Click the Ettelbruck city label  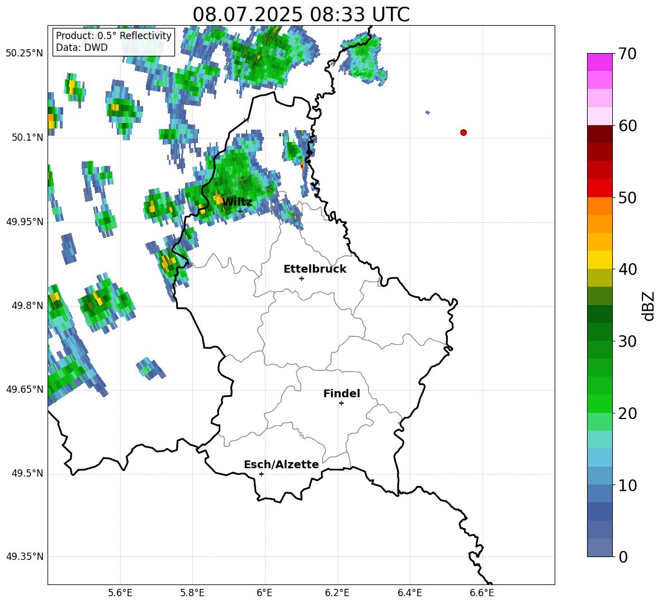tap(315, 269)
